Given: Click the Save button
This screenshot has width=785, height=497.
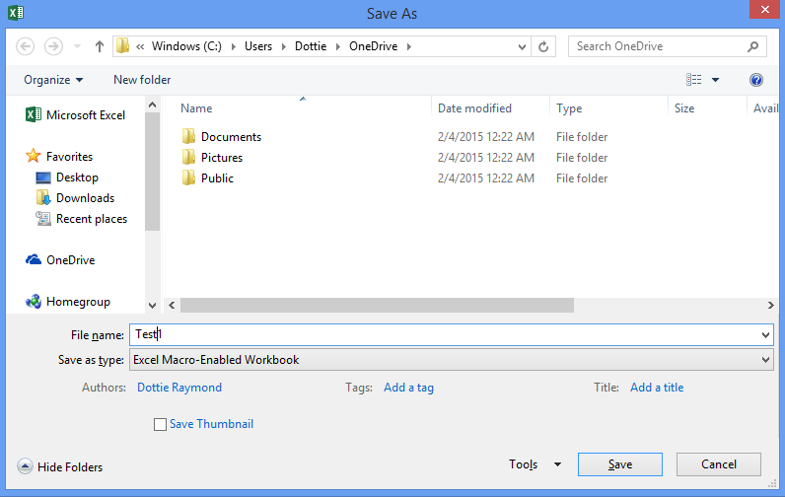Looking at the screenshot, I should (619, 464).
